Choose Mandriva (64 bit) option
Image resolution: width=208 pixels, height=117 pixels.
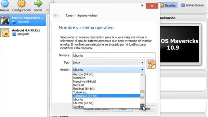click(106, 82)
